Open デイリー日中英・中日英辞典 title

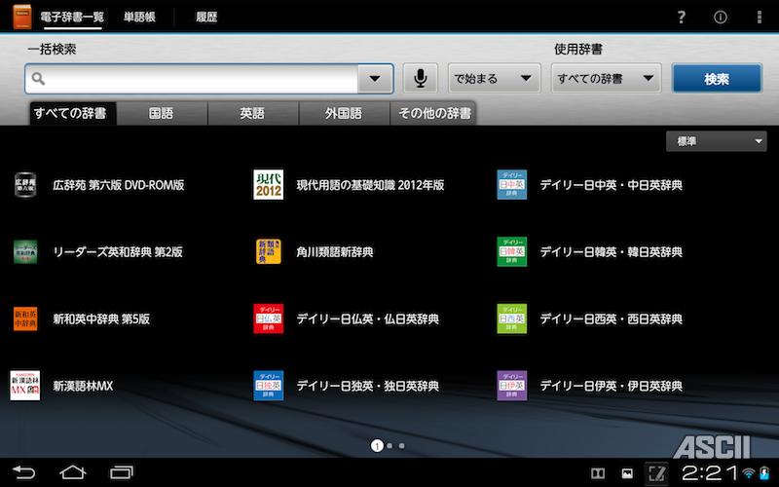[x=612, y=185]
